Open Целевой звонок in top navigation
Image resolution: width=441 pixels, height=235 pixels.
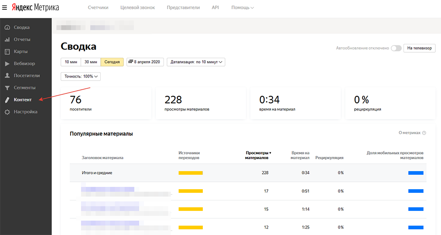point(137,7)
